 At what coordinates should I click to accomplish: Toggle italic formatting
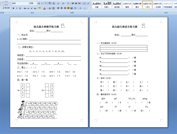click(17, 8)
